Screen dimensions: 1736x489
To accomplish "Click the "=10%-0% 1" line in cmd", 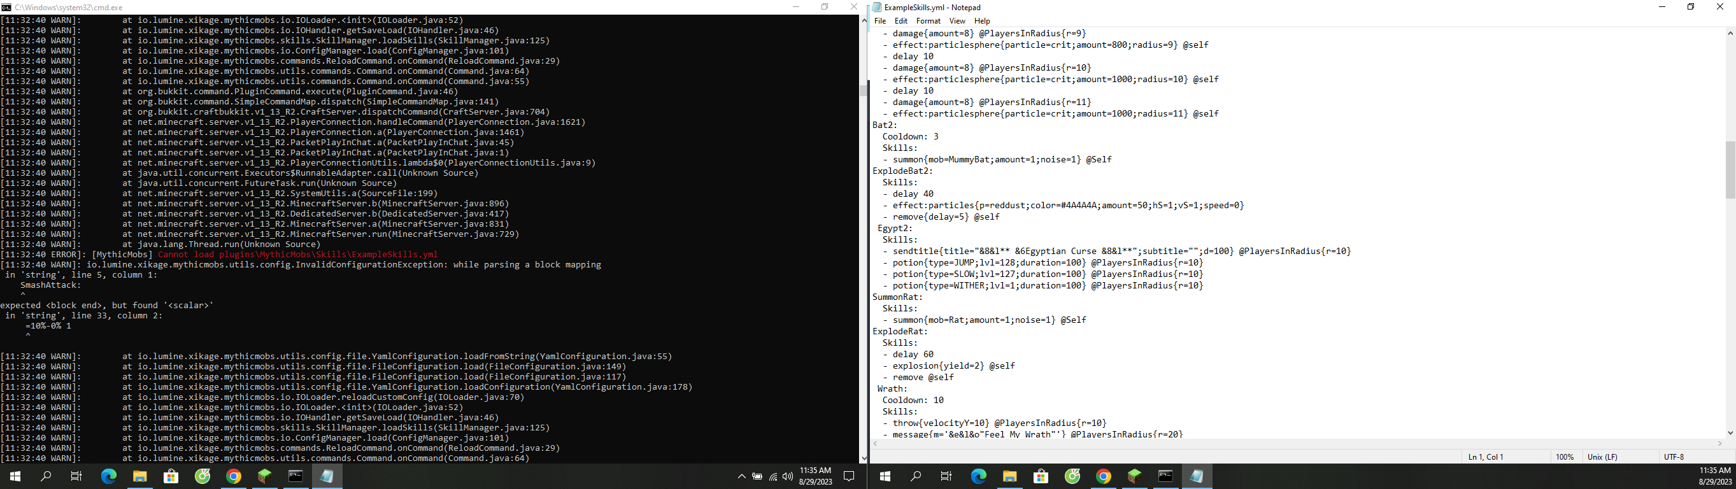I will (48, 325).
